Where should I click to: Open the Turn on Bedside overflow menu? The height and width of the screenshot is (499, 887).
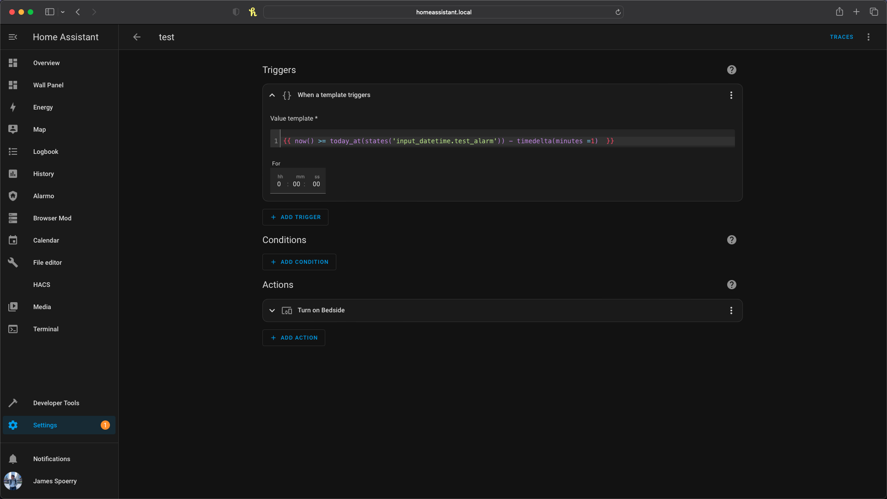[x=731, y=310]
